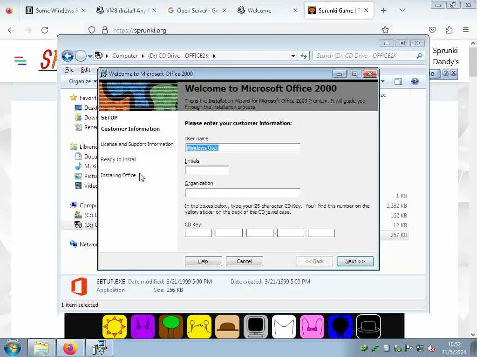Click the fifth CD Key box
The height and width of the screenshot is (357, 477).
(321, 233)
